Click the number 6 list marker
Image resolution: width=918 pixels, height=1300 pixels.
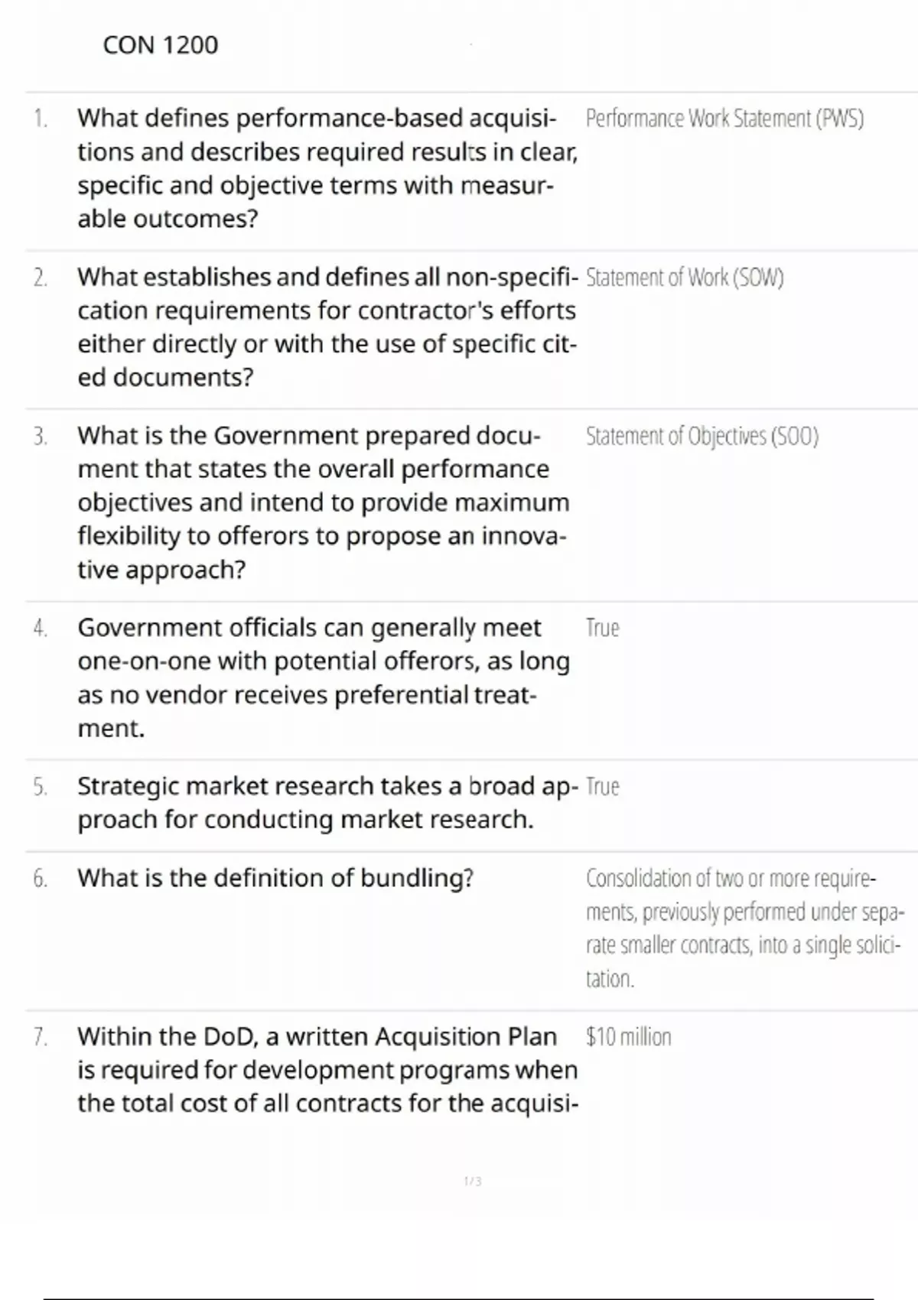pos(40,879)
